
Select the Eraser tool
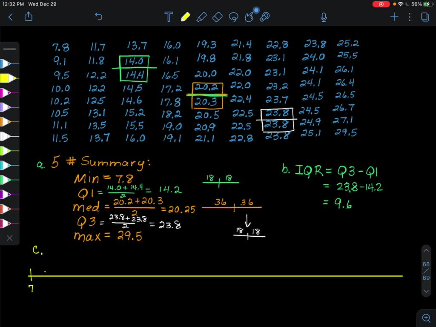coord(218,17)
